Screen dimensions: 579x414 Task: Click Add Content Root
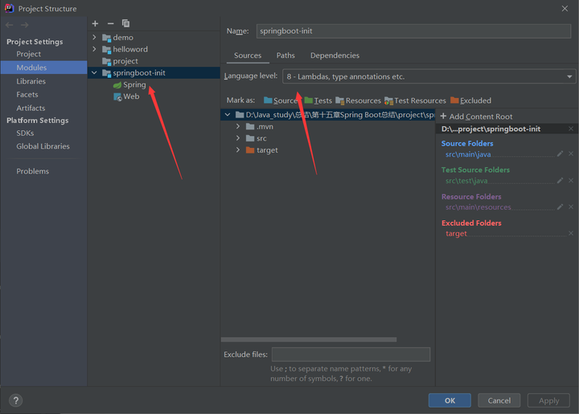tap(476, 117)
